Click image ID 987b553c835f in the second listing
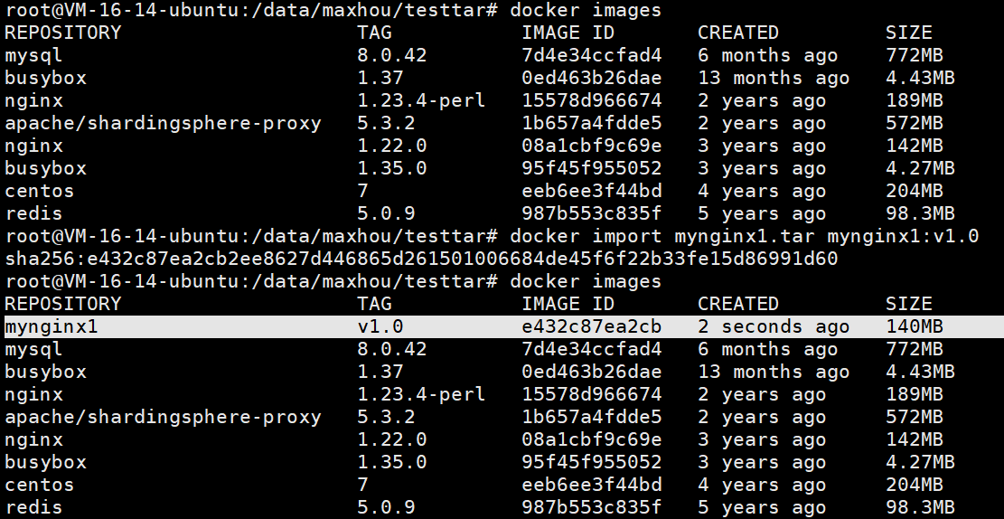The height and width of the screenshot is (519, 1004). [x=592, y=507]
